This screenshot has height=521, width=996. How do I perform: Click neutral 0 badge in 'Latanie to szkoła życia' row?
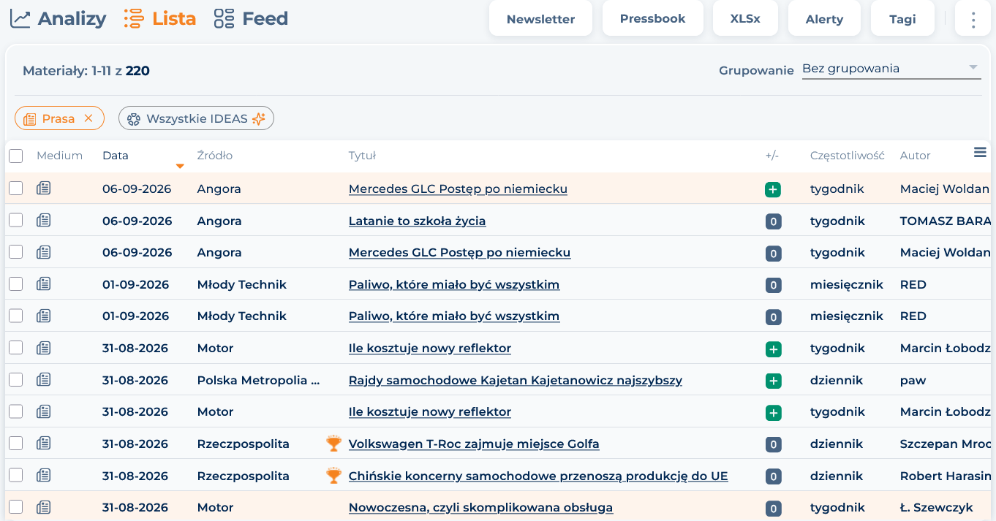(x=773, y=221)
